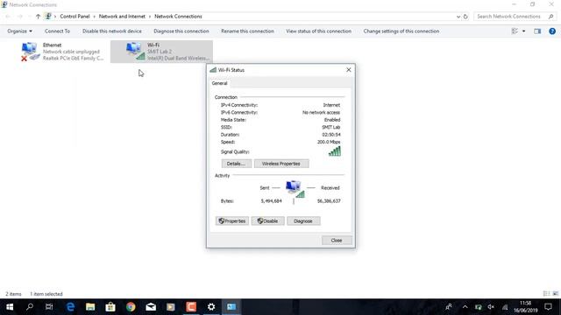Viewport: 561px width, 315px height.
Task: Open the Windows Start menu
Action: pyautogui.click(x=10, y=307)
